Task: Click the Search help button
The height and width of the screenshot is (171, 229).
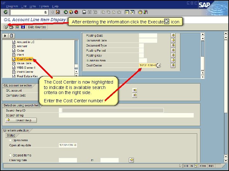Action: [21, 120]
